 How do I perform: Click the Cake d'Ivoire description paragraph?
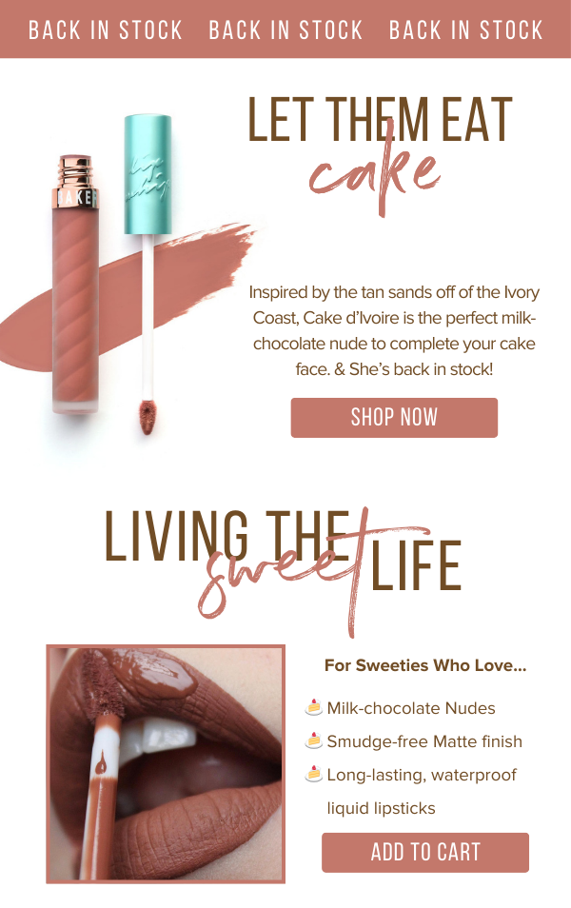click(394, 330)
